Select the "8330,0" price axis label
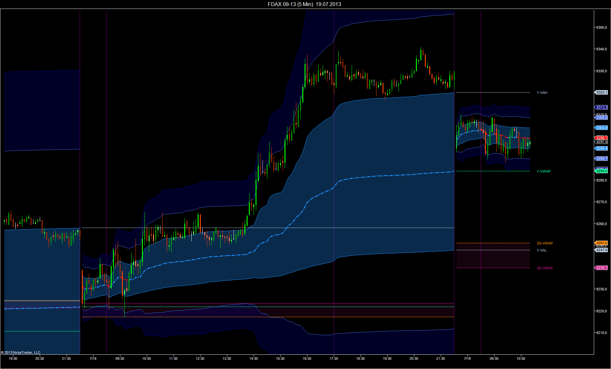The height and width of the screenshot is (369, 611). (601, 71)
